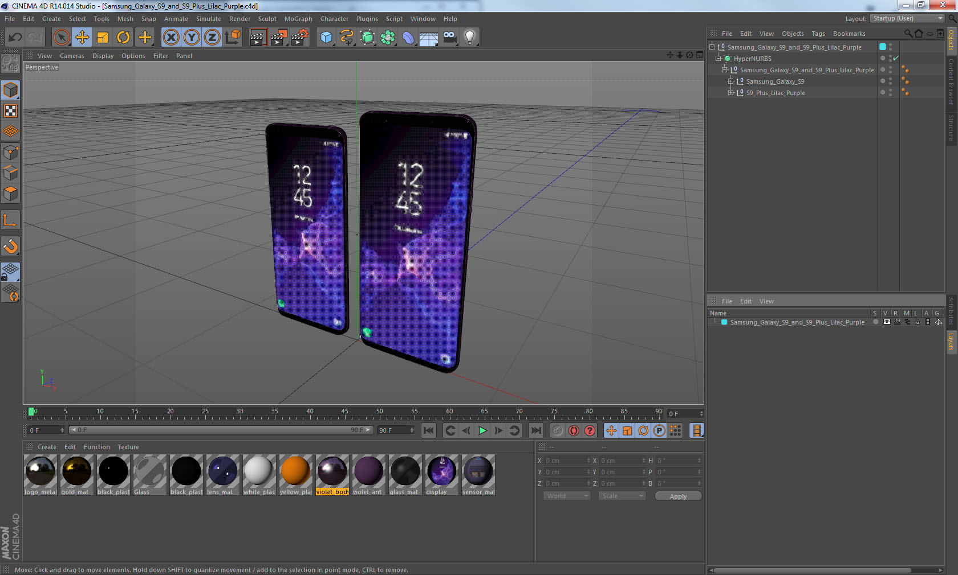Open the NURBS generators icon
Viewport: 958px width, 575px height.
click(x=367, y=38)
